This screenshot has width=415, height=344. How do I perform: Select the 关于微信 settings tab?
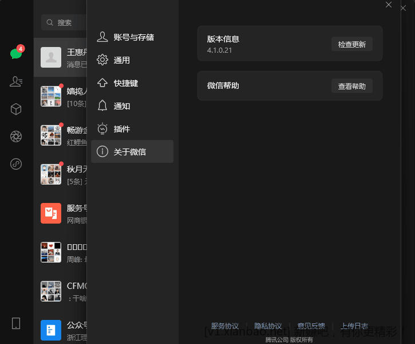click(132, 151)
